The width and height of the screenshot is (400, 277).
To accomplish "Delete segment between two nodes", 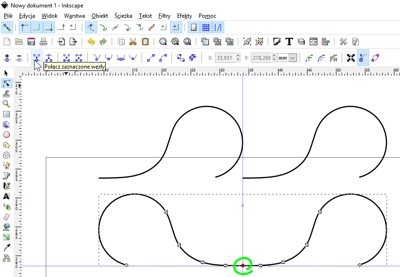I will point(79,58).
